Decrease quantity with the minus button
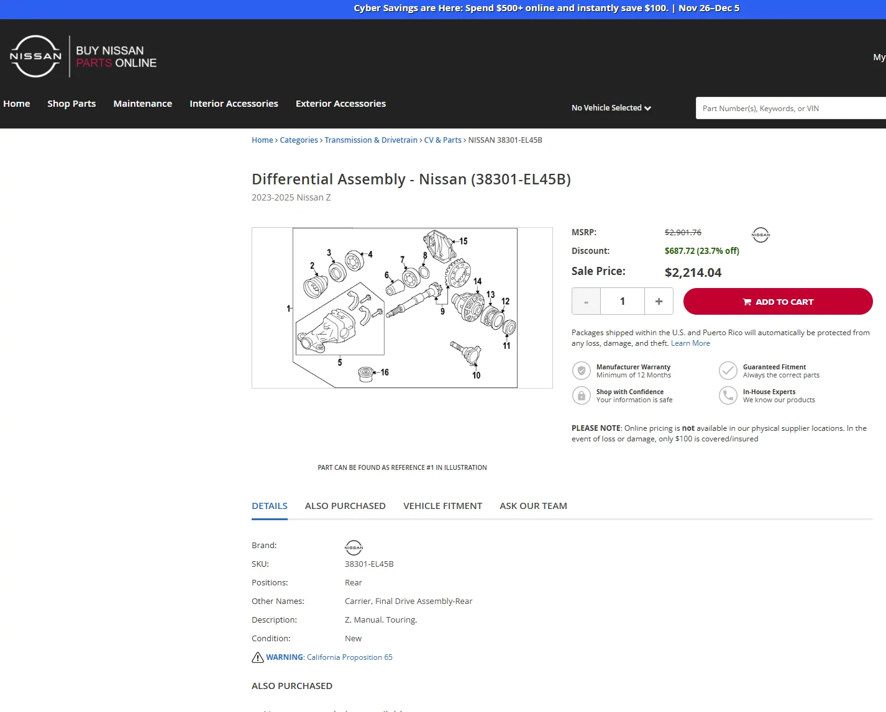The image size is (886, 712). 586,302
